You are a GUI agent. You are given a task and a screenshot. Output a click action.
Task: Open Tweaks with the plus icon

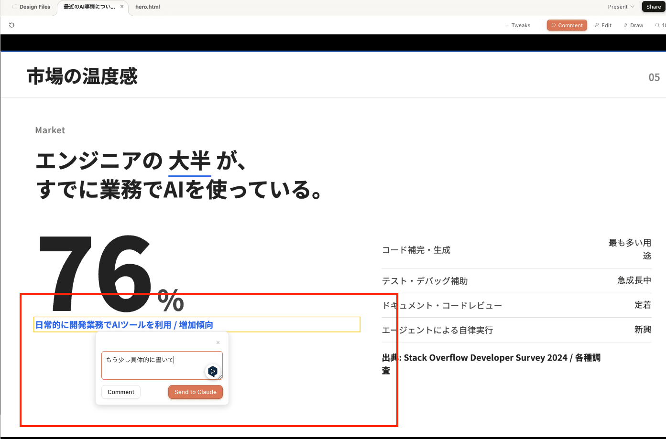507,25
